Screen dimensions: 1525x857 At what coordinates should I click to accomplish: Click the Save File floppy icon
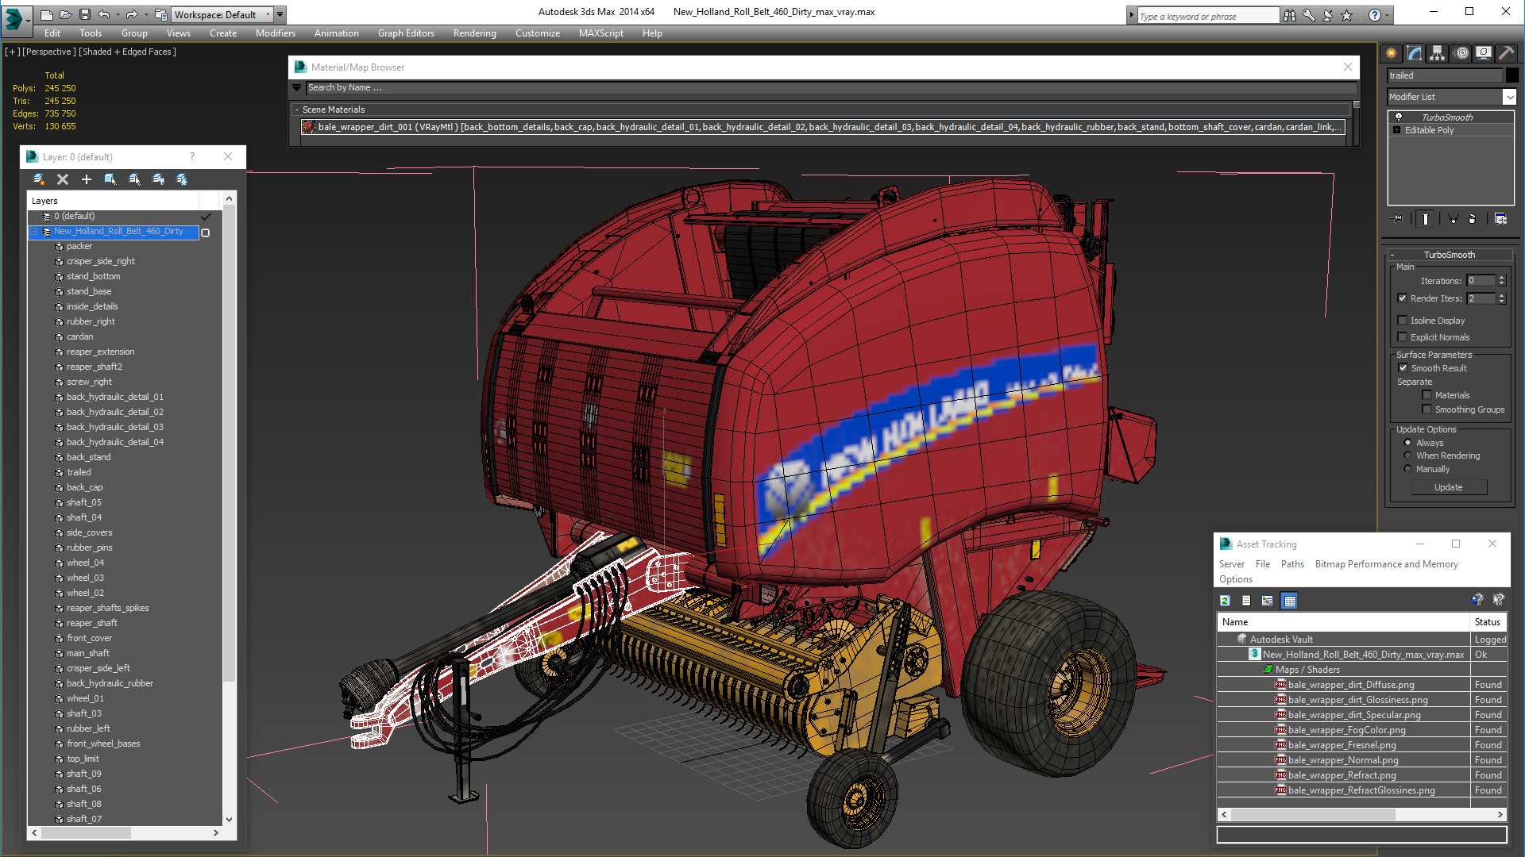click(x=84, y=14)
